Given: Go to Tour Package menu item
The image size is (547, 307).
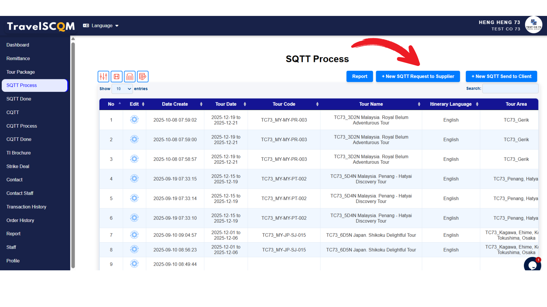Looking at the screenshot, I should click(x=21, y=72).
